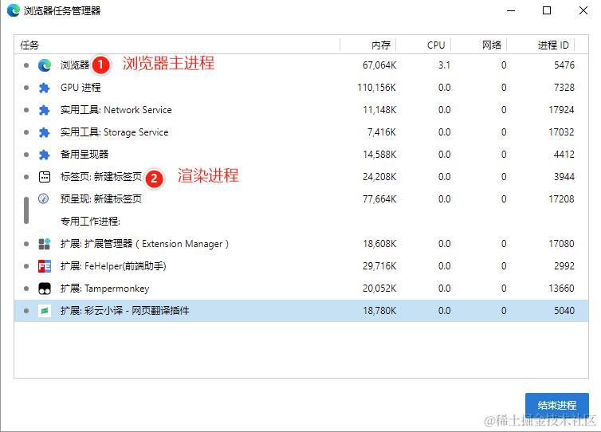The width and height of the screenshot is (601, 432).
Task: Select the 备用呈现器 row
Action: pos(301,154)
